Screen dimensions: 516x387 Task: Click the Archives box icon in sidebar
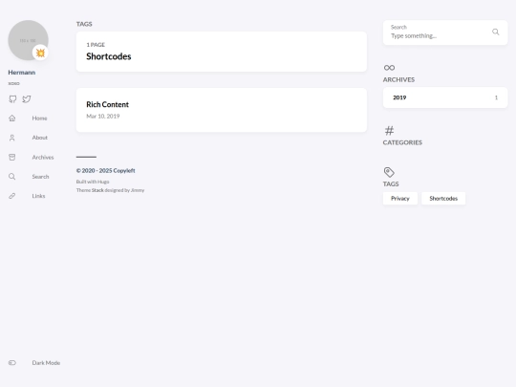(x=12, y=158)
